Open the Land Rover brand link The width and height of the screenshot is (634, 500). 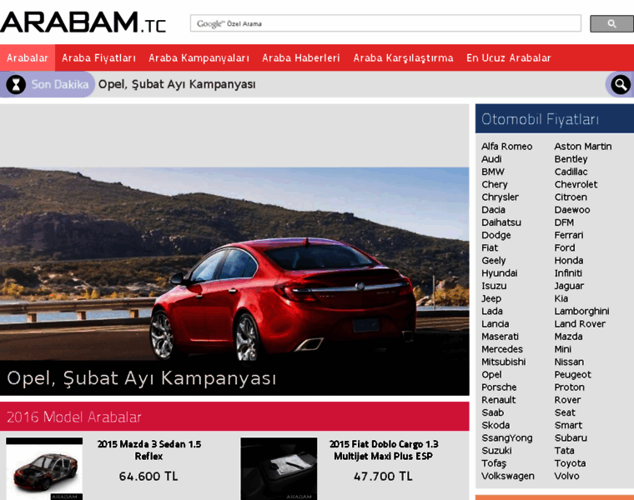pyautogui.click(x=580, y=324)
